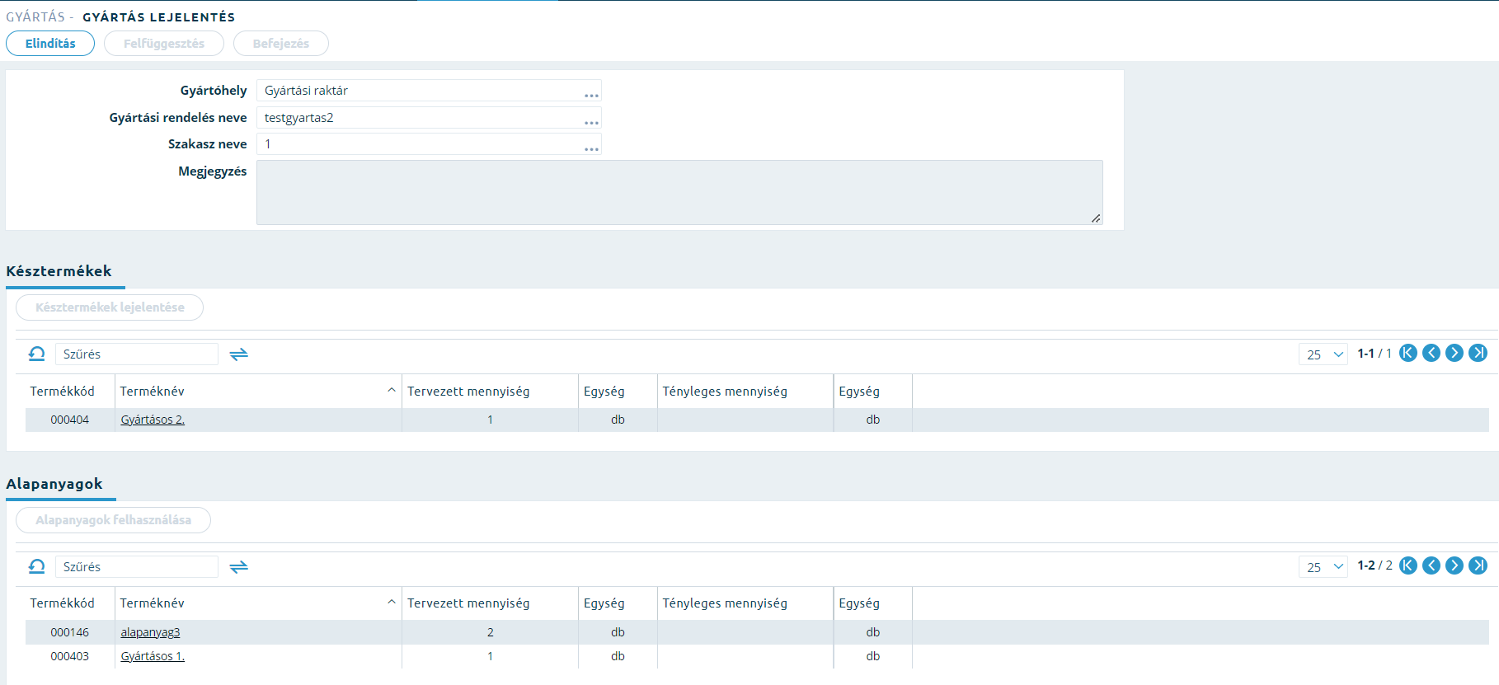Open Szakasz neve lookup ellipsis

pos(591,148)
